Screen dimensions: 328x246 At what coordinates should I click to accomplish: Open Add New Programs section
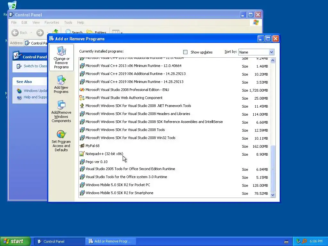tap(61, 85)
